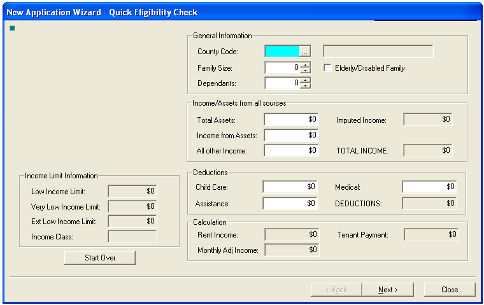Decrease Family Size with down arrow
This screenshot has height=305, width=484.
306,71
